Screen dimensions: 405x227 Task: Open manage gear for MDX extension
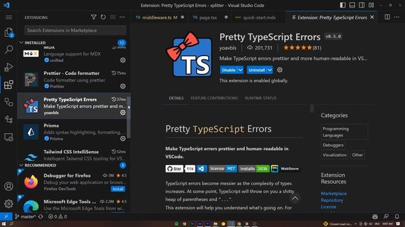pyautogui.click(x=123, y=60)
